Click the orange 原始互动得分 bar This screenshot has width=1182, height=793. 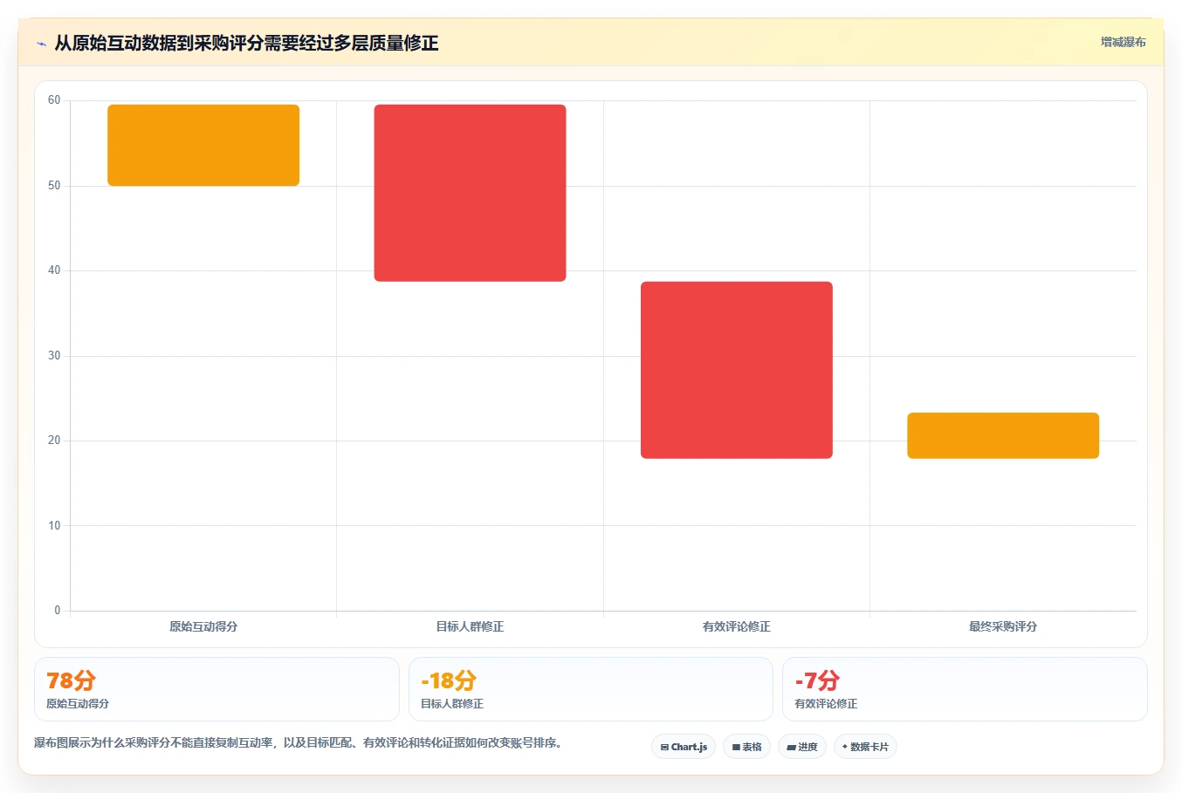pyautogui.click(x=203, y=145)
